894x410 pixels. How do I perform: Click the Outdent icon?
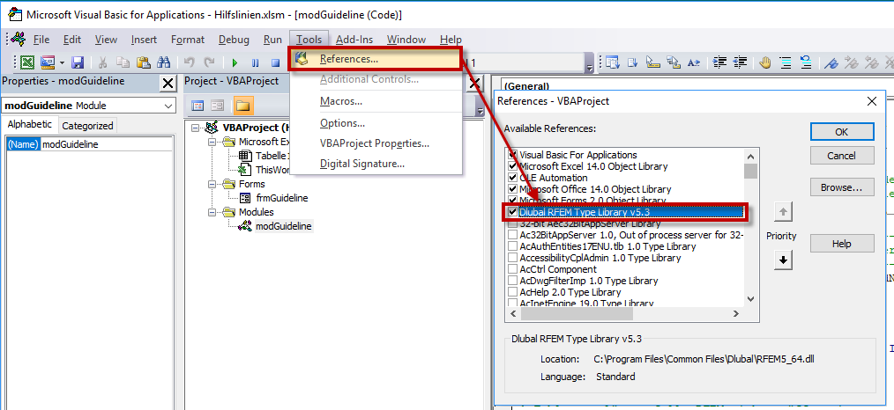[x=740, y=62]
